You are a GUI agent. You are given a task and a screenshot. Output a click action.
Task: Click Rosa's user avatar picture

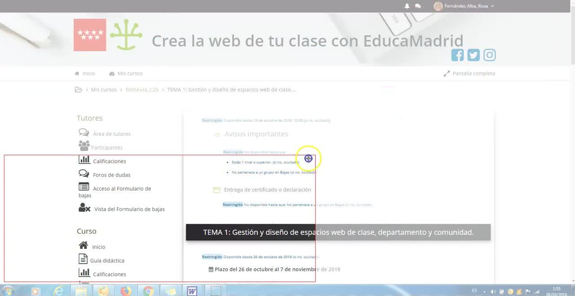tap(438, 6)
